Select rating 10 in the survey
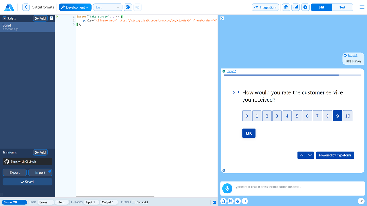Viewport: 367px width, 206px height. click(348, 116)
